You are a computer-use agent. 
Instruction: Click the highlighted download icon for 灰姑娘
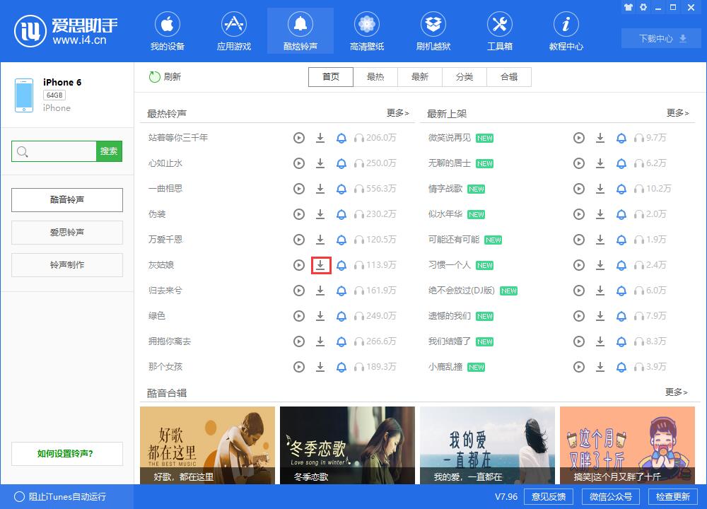(x=320, y=264)
